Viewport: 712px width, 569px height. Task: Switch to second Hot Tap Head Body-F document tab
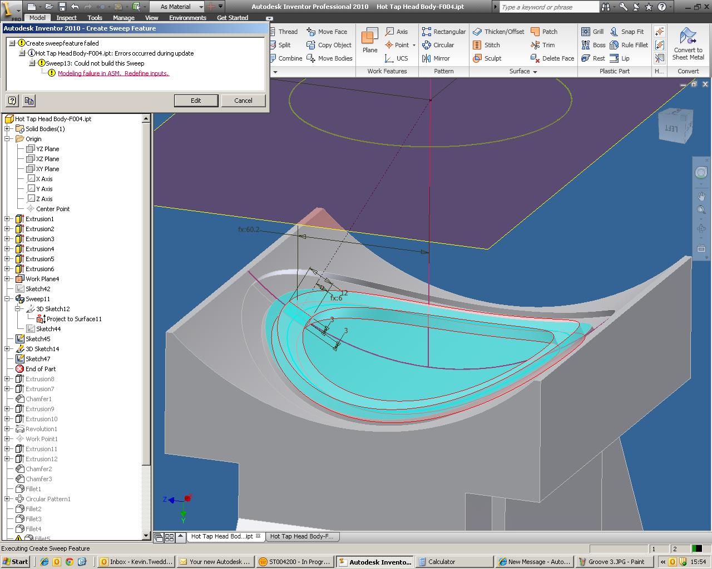click(301, 536)
